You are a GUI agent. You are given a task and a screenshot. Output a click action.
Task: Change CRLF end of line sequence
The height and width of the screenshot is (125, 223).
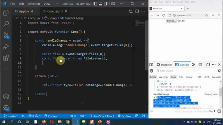[x=83, y=116]
